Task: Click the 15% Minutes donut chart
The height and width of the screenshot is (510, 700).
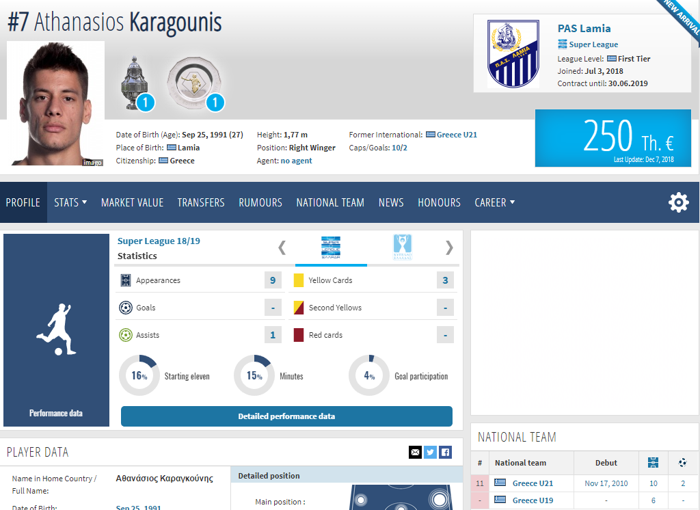Action: tap(254, 375)
